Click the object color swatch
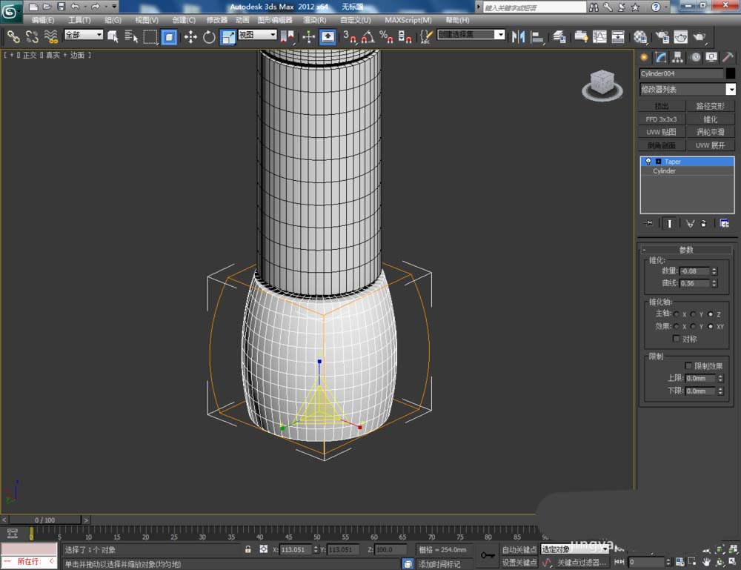 [731, 73]
